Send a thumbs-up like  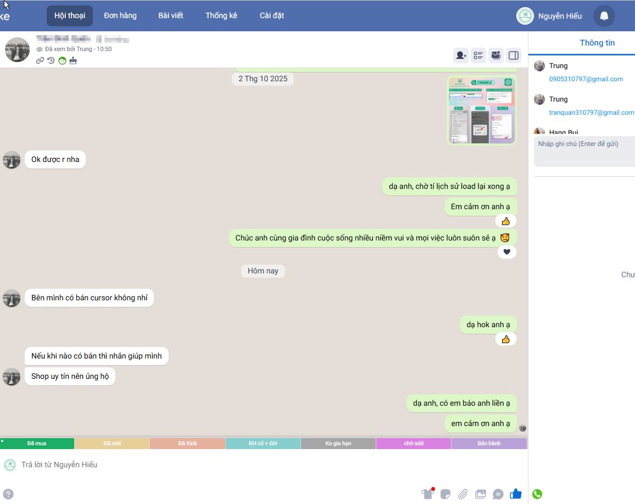point(515,494)
